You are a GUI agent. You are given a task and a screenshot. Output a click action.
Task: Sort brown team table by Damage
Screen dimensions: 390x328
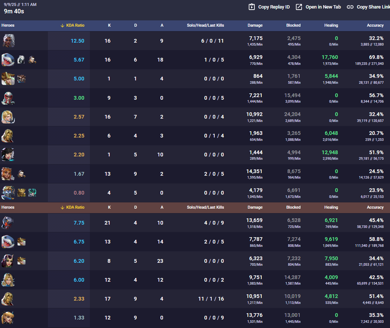[255, 207]
